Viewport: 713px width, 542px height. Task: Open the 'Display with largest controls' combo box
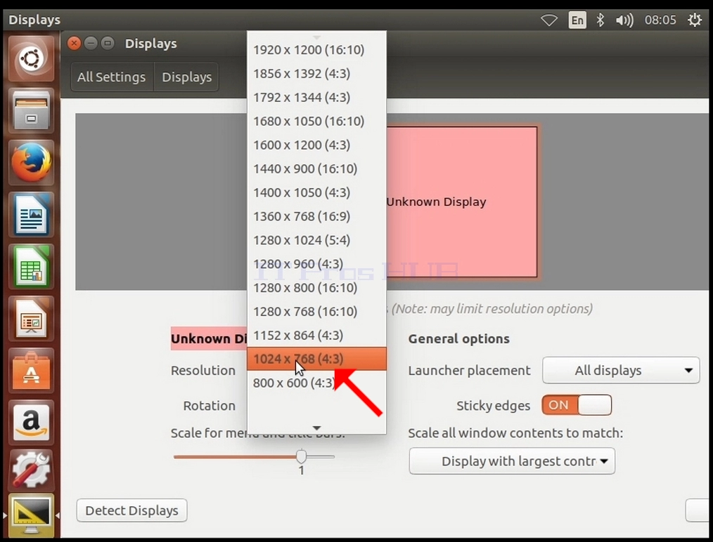click(x=512, y=461)
